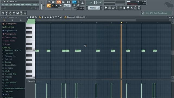Click the song position slider under transport
Viewport: 174px width, 98px height.
[59, 9]
